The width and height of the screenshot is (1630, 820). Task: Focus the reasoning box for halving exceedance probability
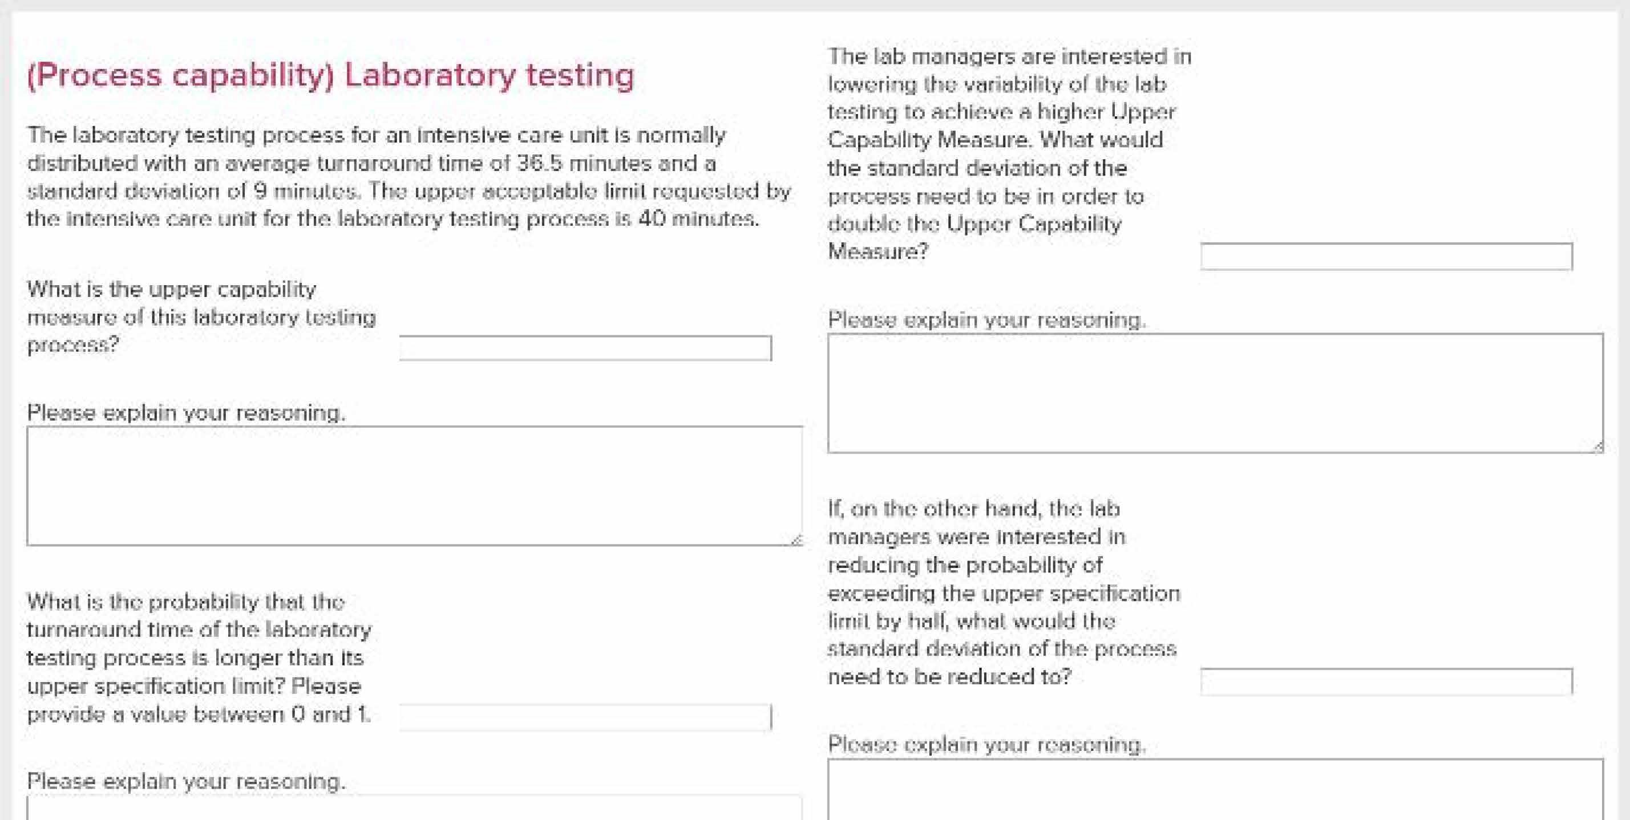(1215, 790)
